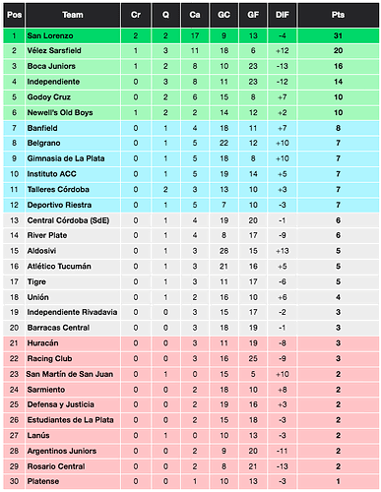Click Boca Juniors team name
The width and height of the screenshot is (381, 492).
tap(51, 66)
